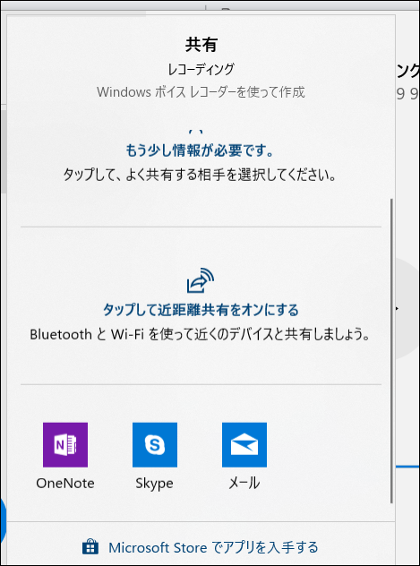Image resolution: width=420 pixels, height=566 pixels.
Task: Click the 共有 panel title
Action: point(201,45)
